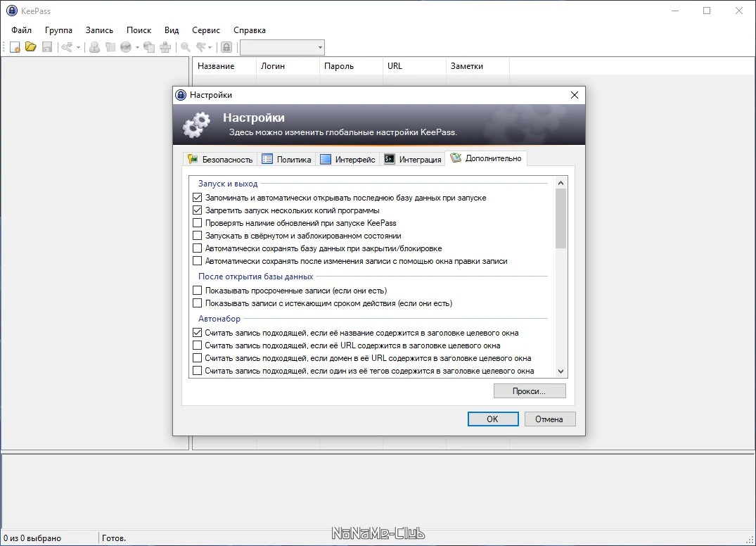Click the Open database folder icon

coord(31,46)
